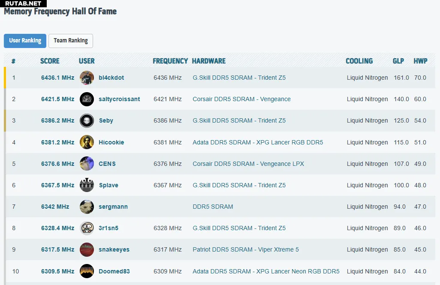Screen dimensions: 440x285
Task: Open Hicookie's avatar image
Action: [87, 142]
